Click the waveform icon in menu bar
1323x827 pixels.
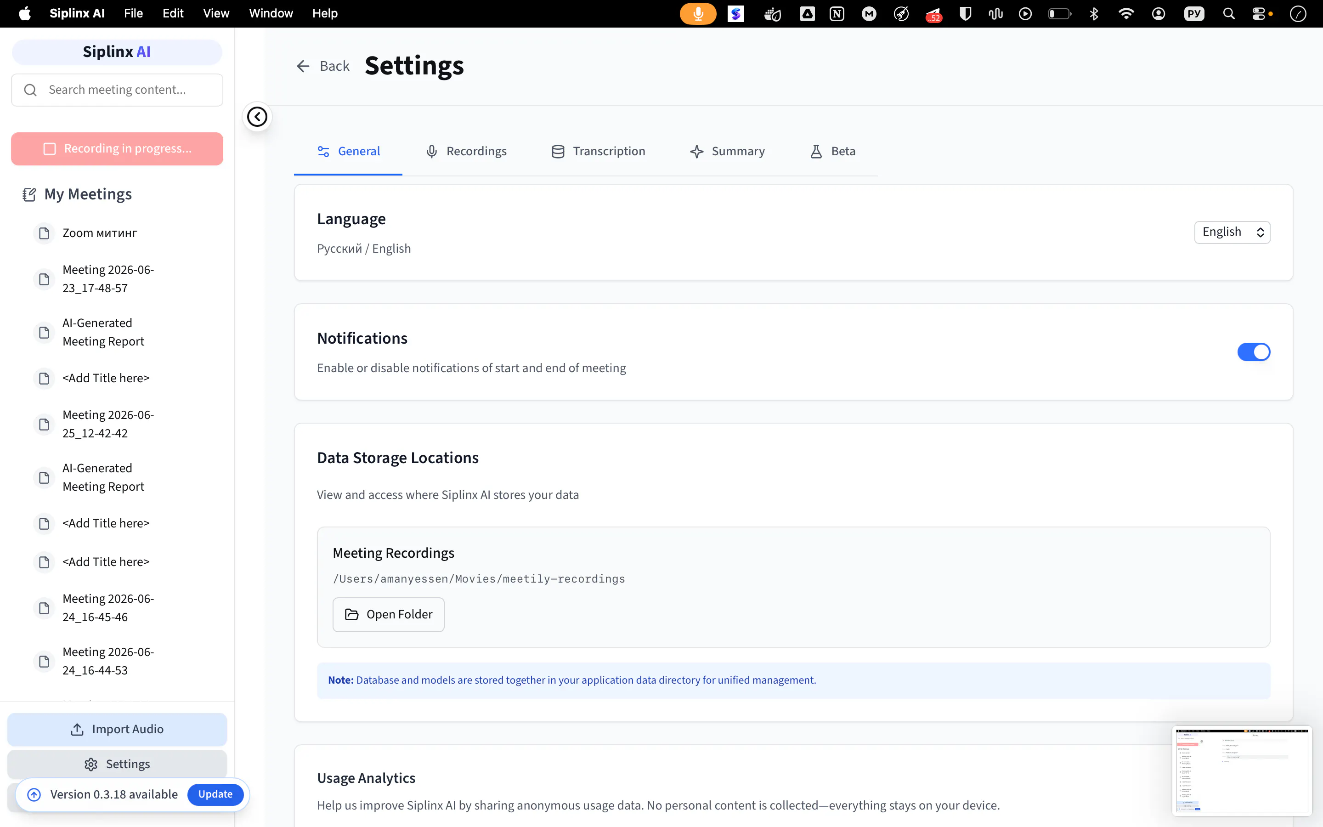coord(995,14)
